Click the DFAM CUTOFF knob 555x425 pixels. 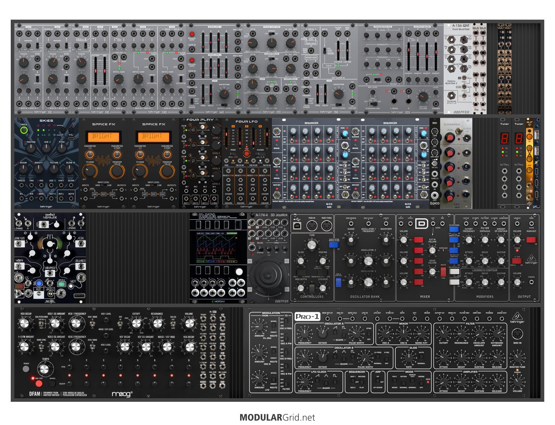pos(136,323)
